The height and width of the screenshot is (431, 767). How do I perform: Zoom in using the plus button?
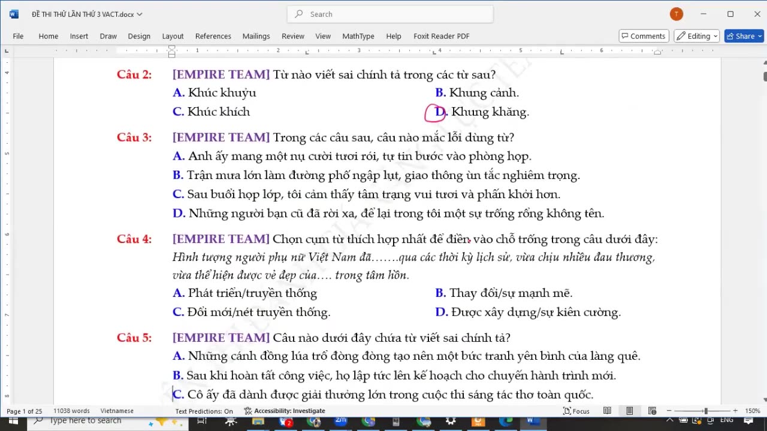(x=735, y=411)
